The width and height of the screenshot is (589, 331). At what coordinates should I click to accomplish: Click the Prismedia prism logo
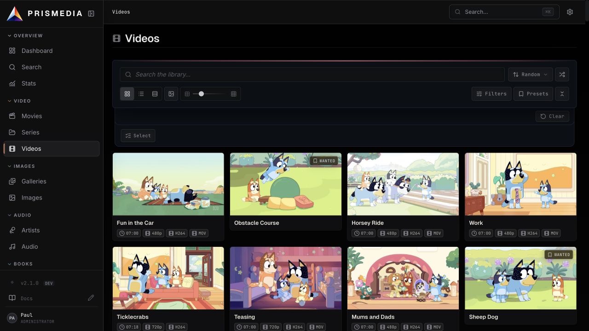point(15,14)
